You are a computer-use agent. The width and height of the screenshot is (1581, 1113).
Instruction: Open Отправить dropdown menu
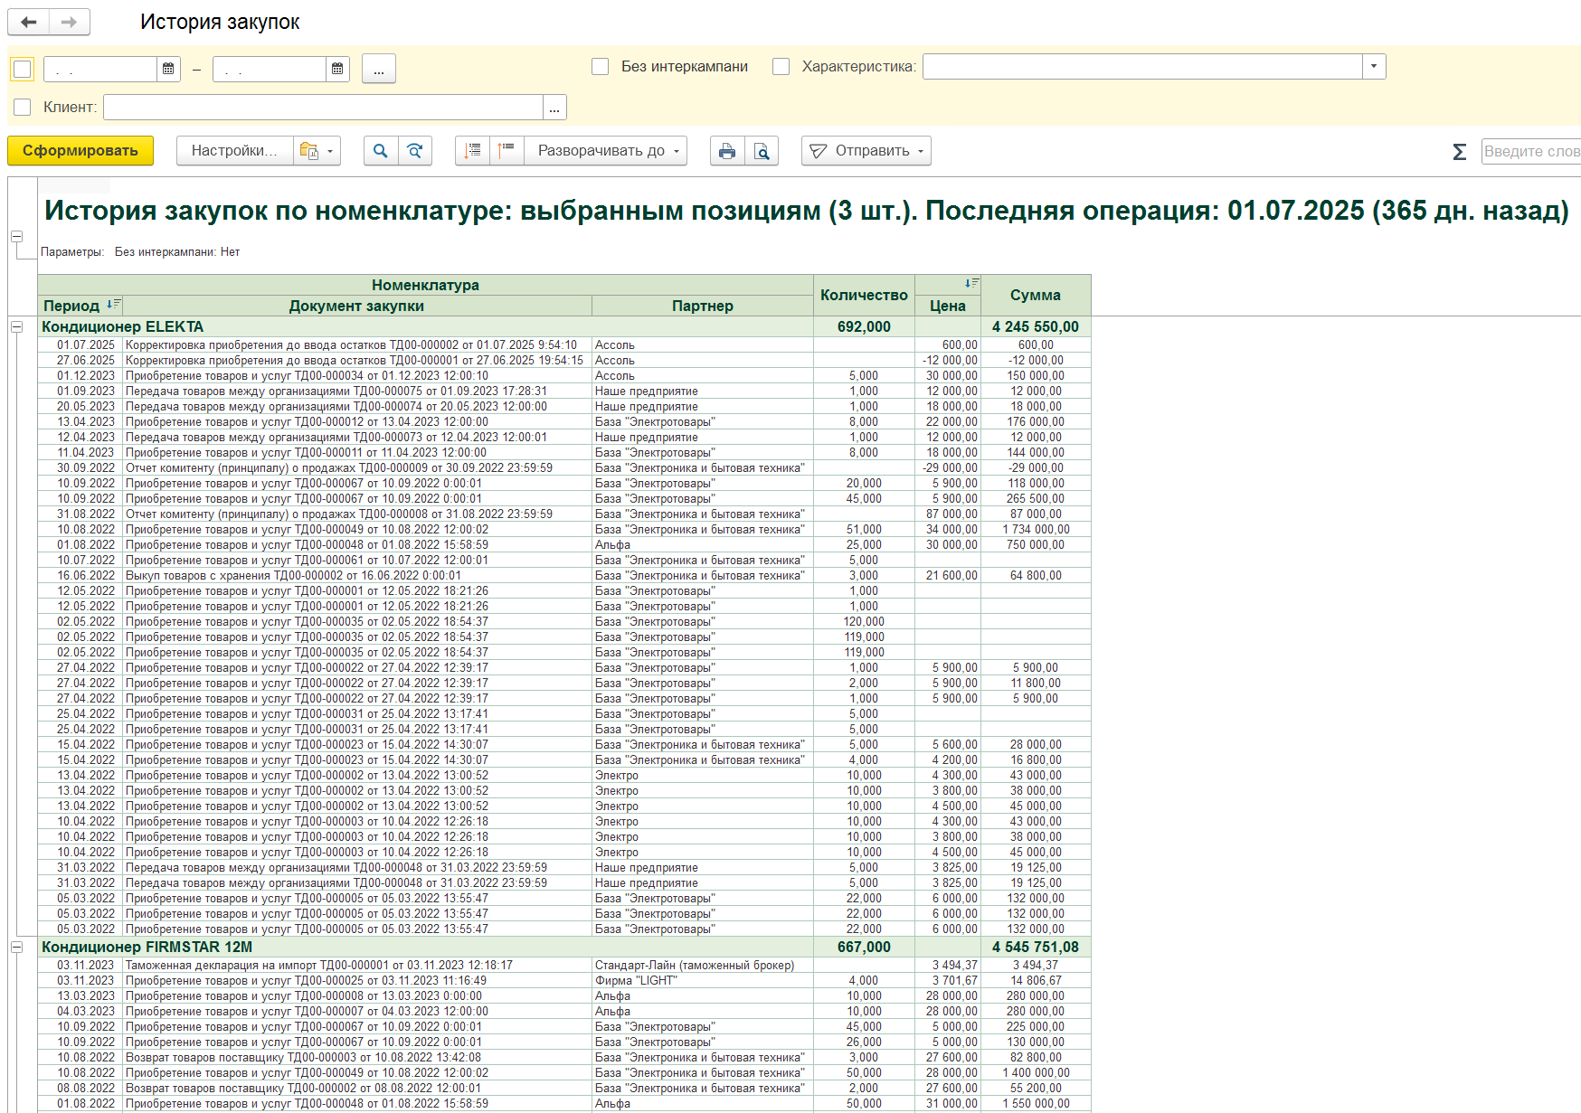coord(866,151)
